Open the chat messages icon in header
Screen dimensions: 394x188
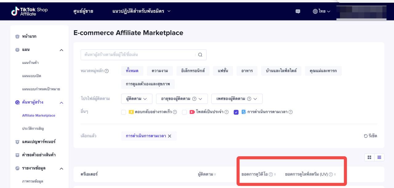click(298, 11)
